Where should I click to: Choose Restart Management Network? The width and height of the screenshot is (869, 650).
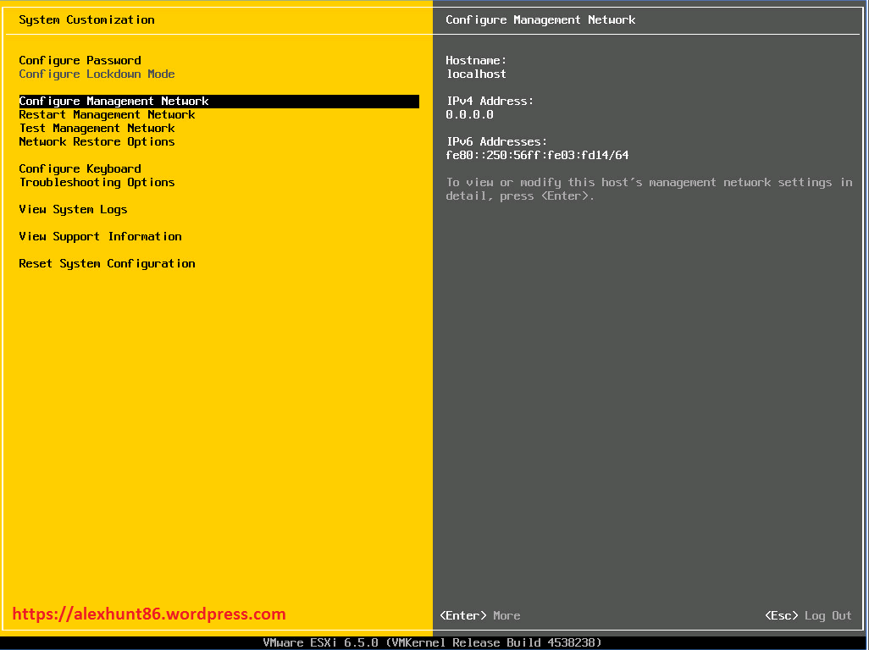(107, 114)
